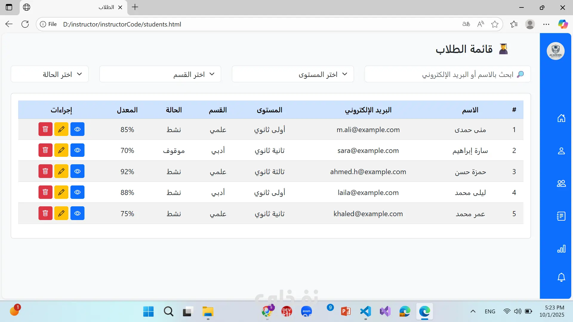View details of حمزة حسن with eye button
This screenshot has width=573, height=322.
(x=77, y=171)
